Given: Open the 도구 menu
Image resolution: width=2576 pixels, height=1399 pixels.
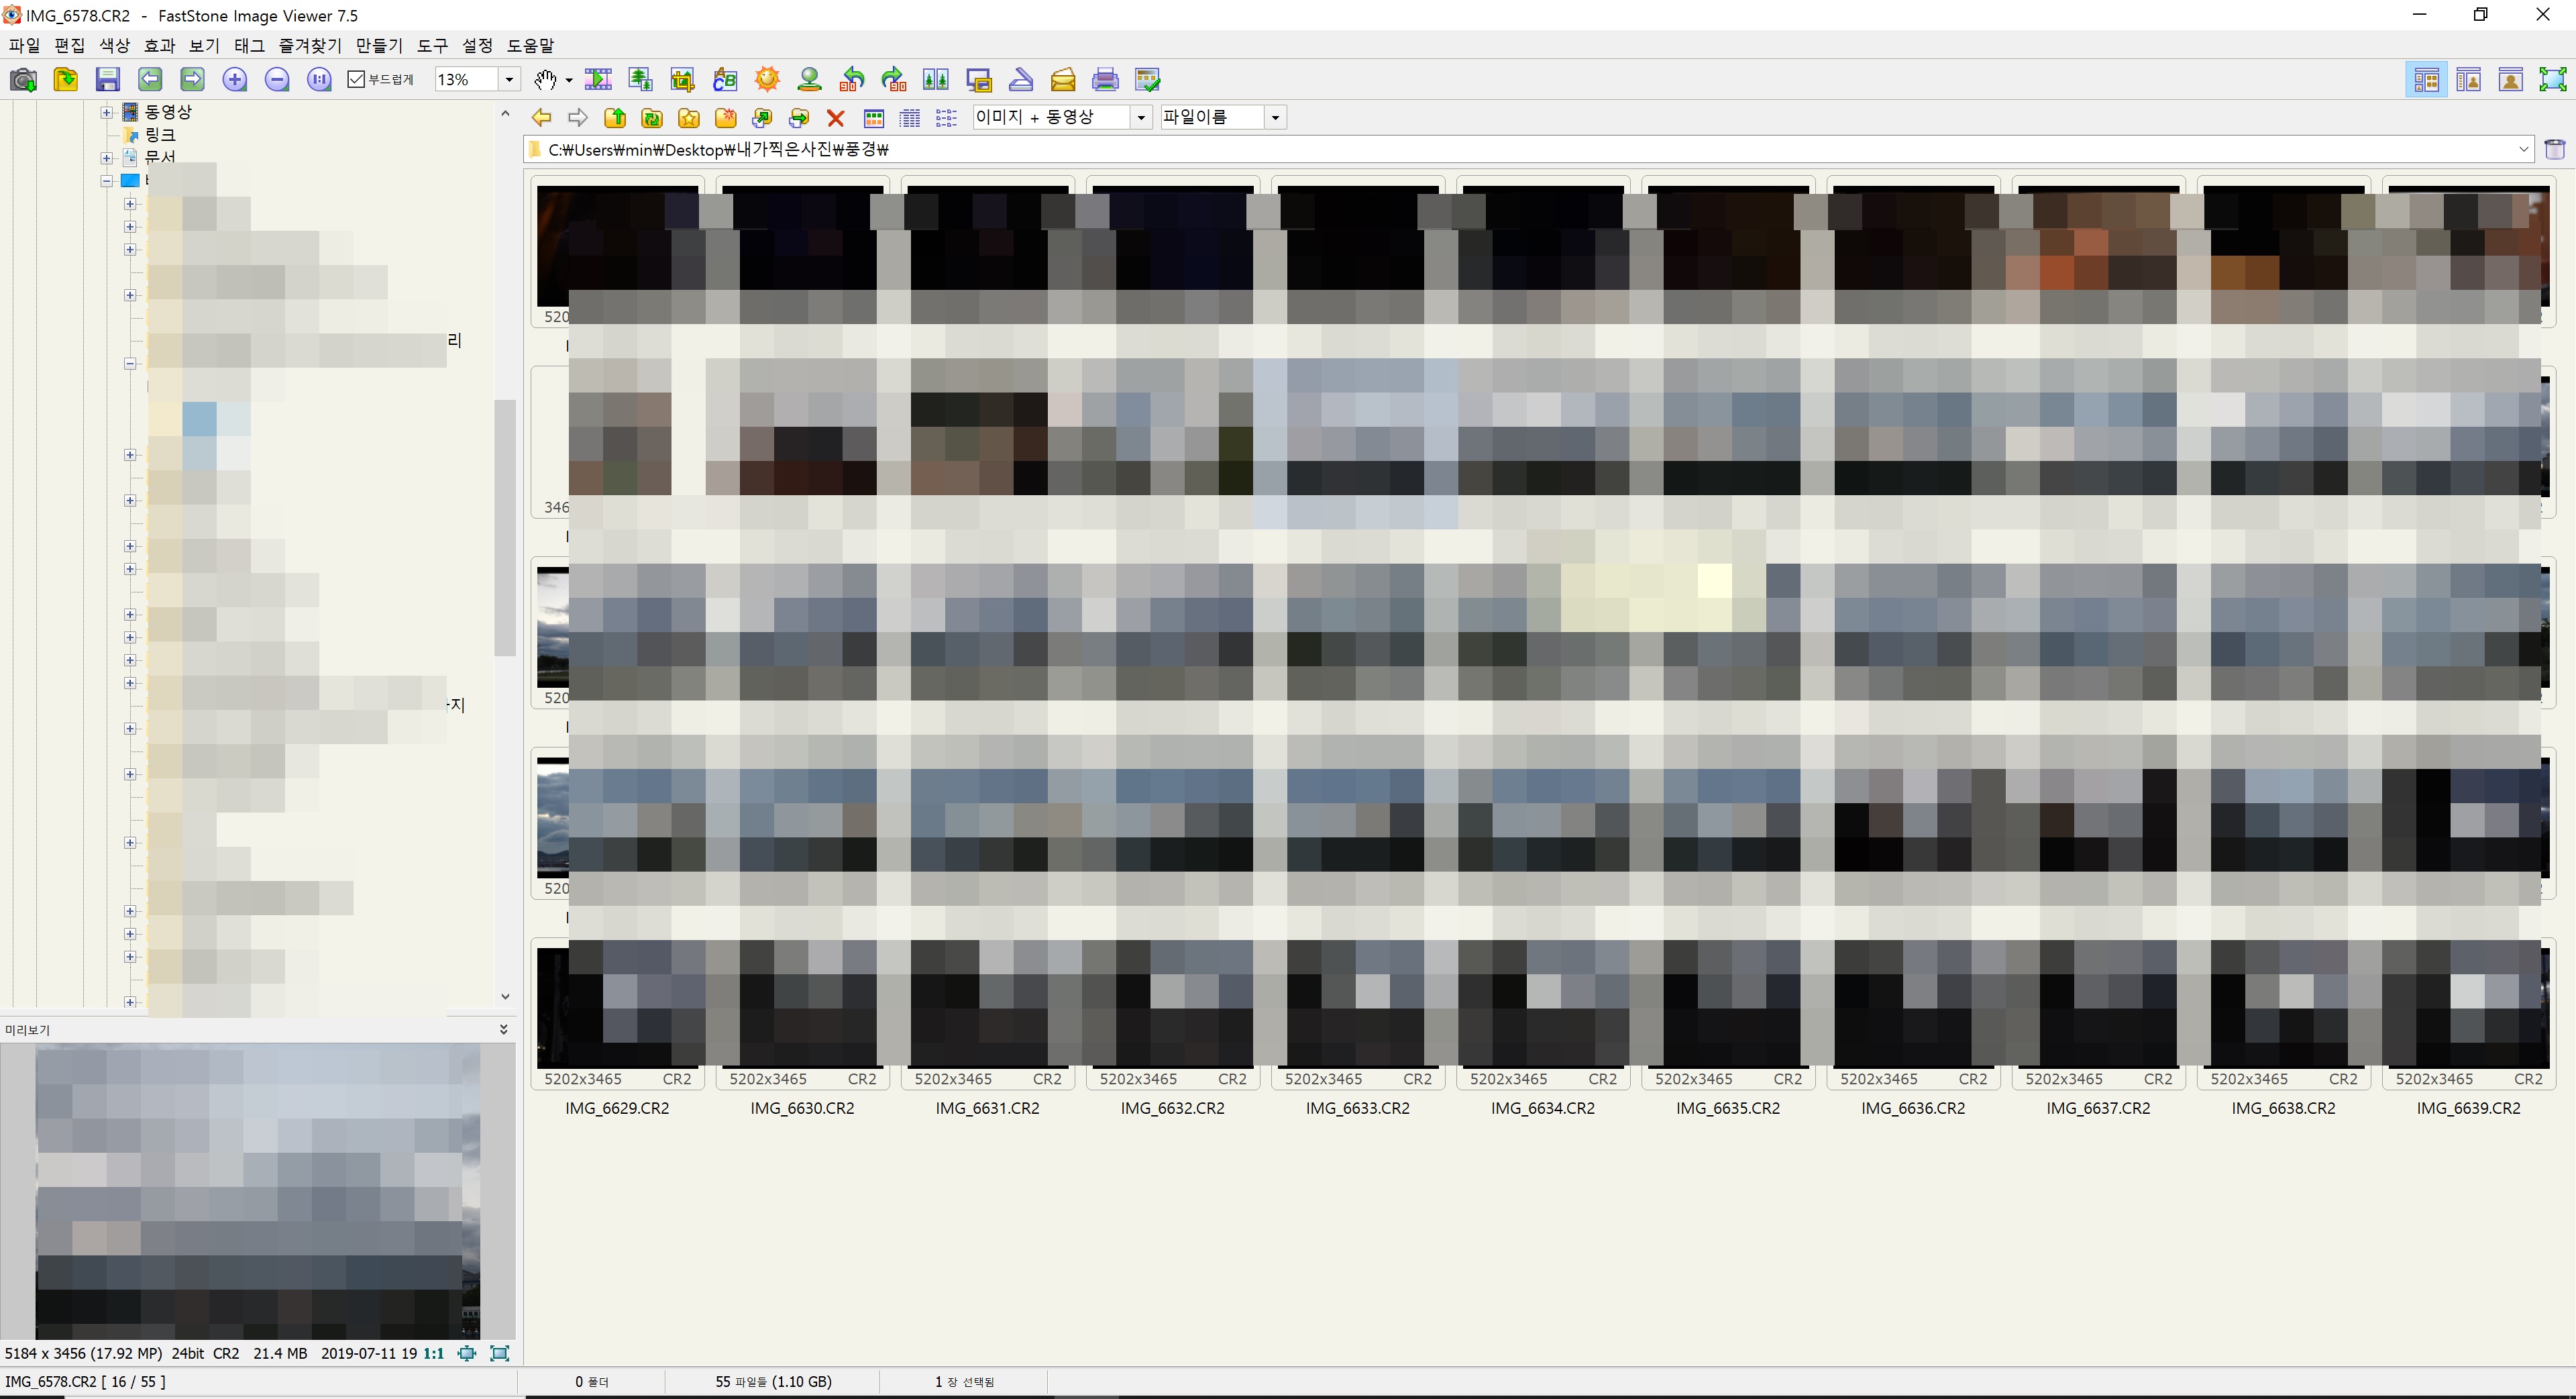Looking at the screenshot, I should click(432, 46).
